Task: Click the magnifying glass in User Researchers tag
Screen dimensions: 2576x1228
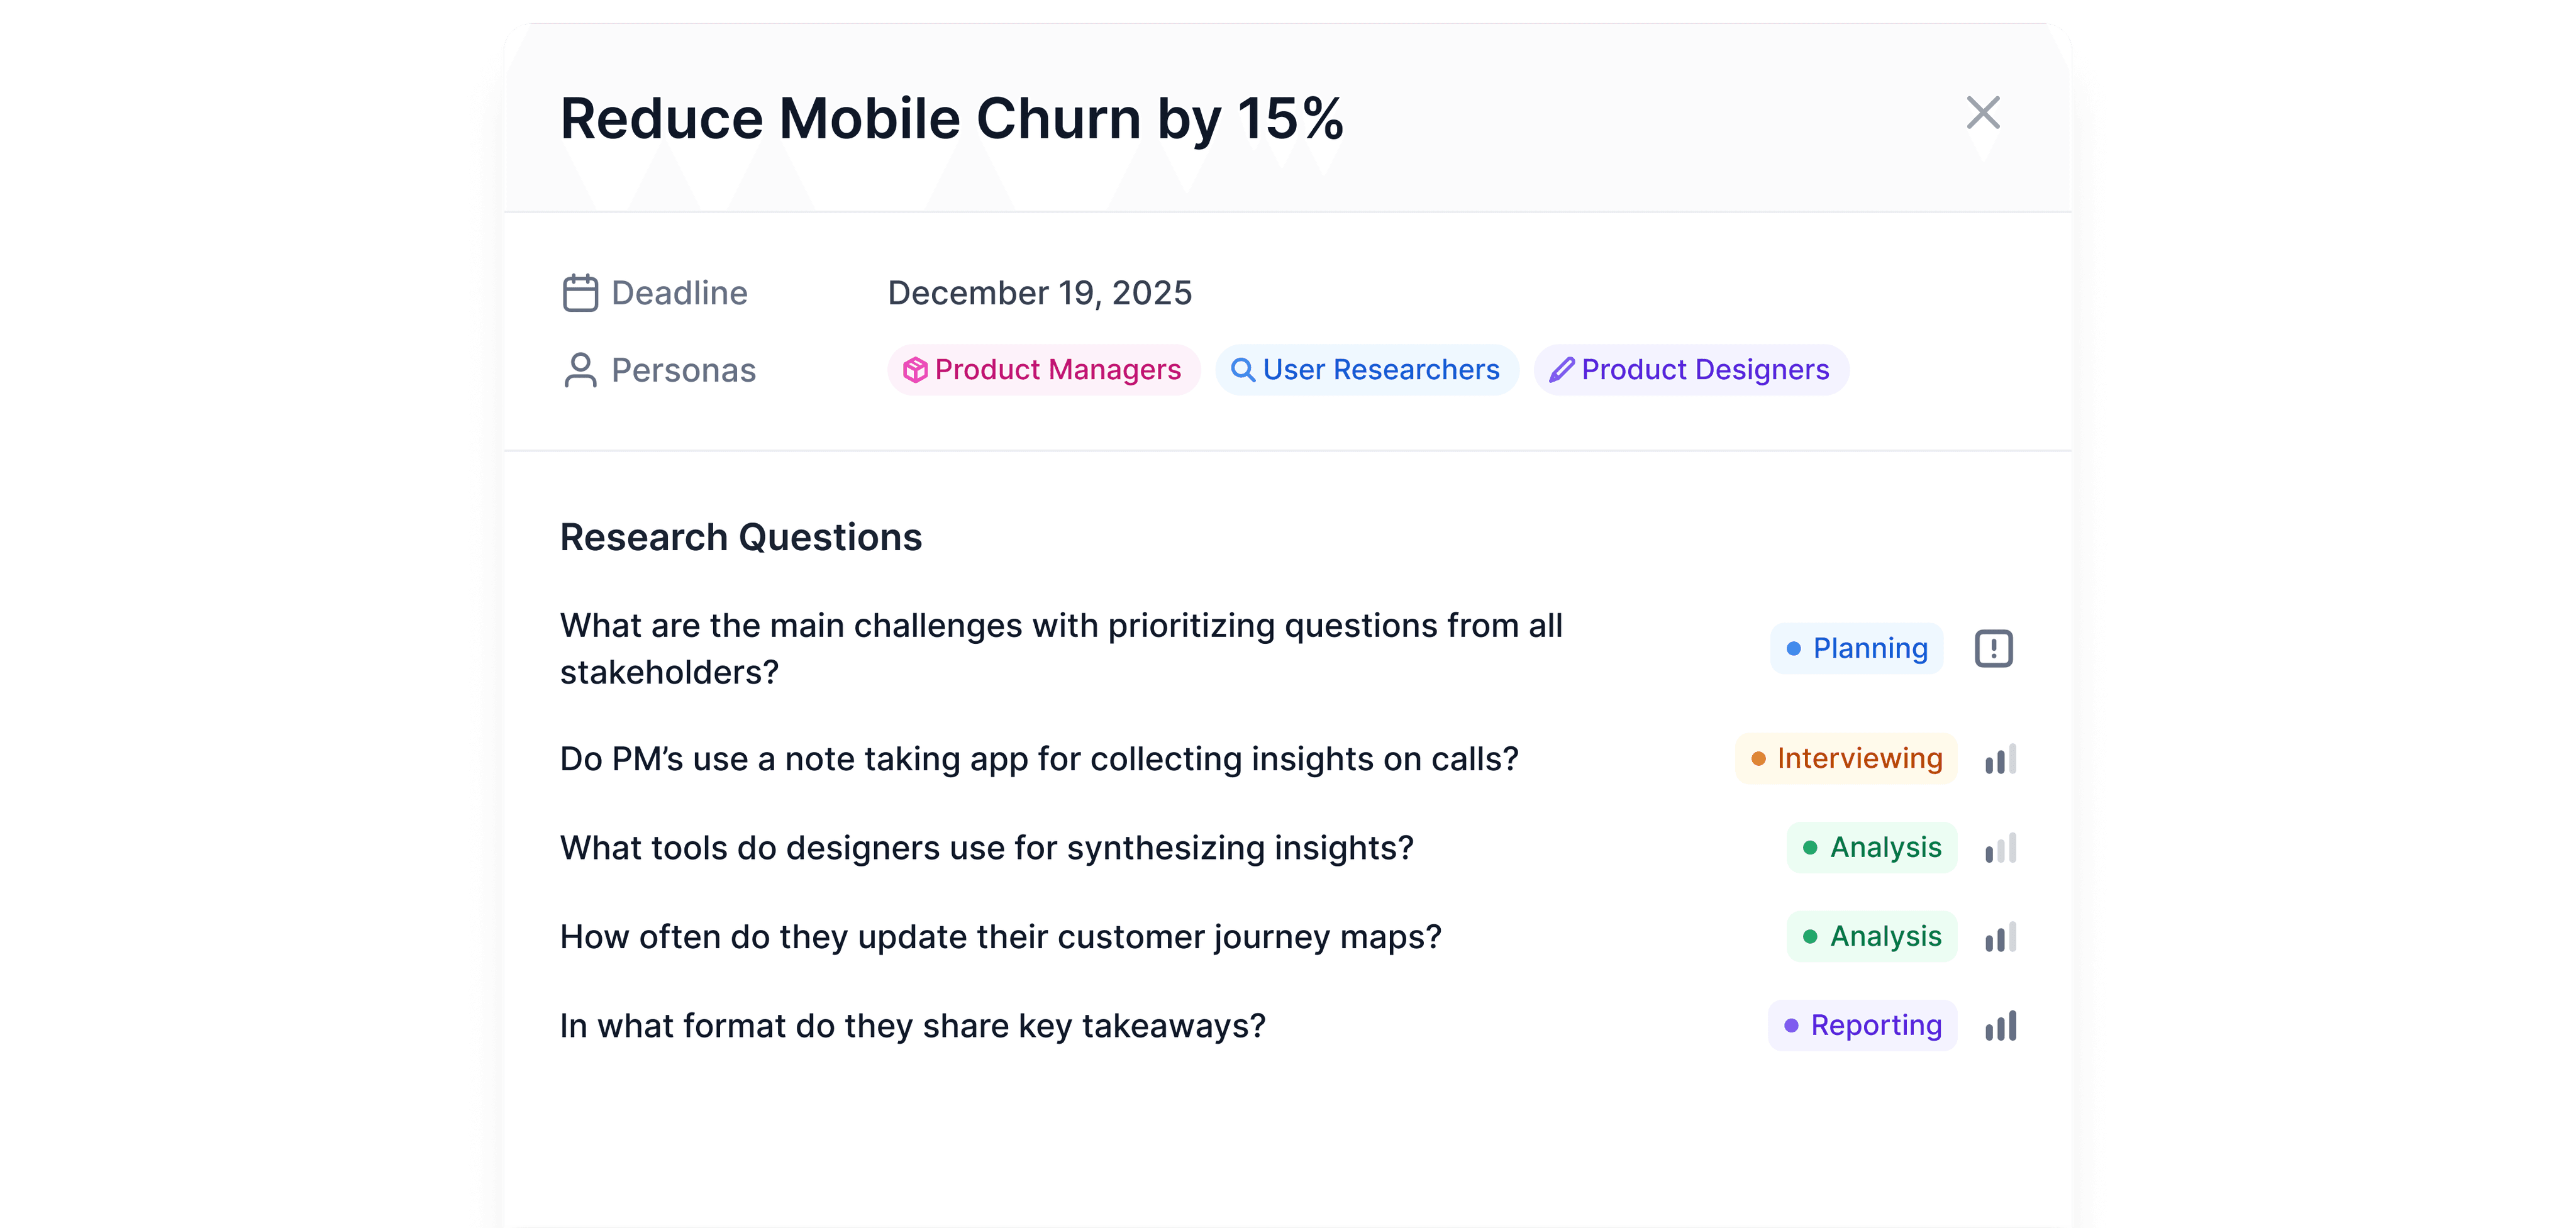Action: (1242, 370)
